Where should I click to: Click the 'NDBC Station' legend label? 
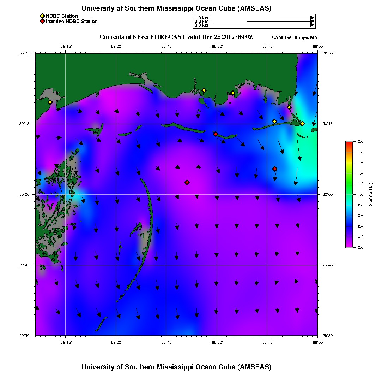[62, 16]
